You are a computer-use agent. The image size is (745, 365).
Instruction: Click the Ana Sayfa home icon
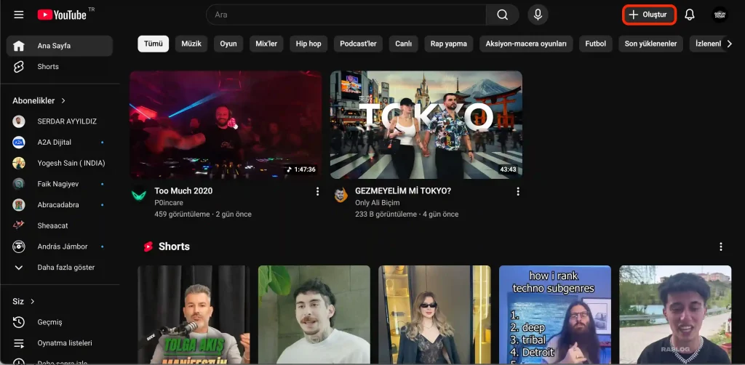click(x=18, y=46)
